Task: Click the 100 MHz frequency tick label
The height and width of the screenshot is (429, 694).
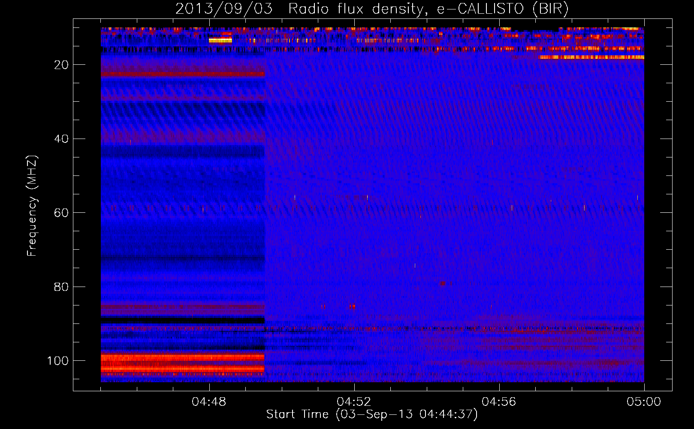Action: click(58, 361)
